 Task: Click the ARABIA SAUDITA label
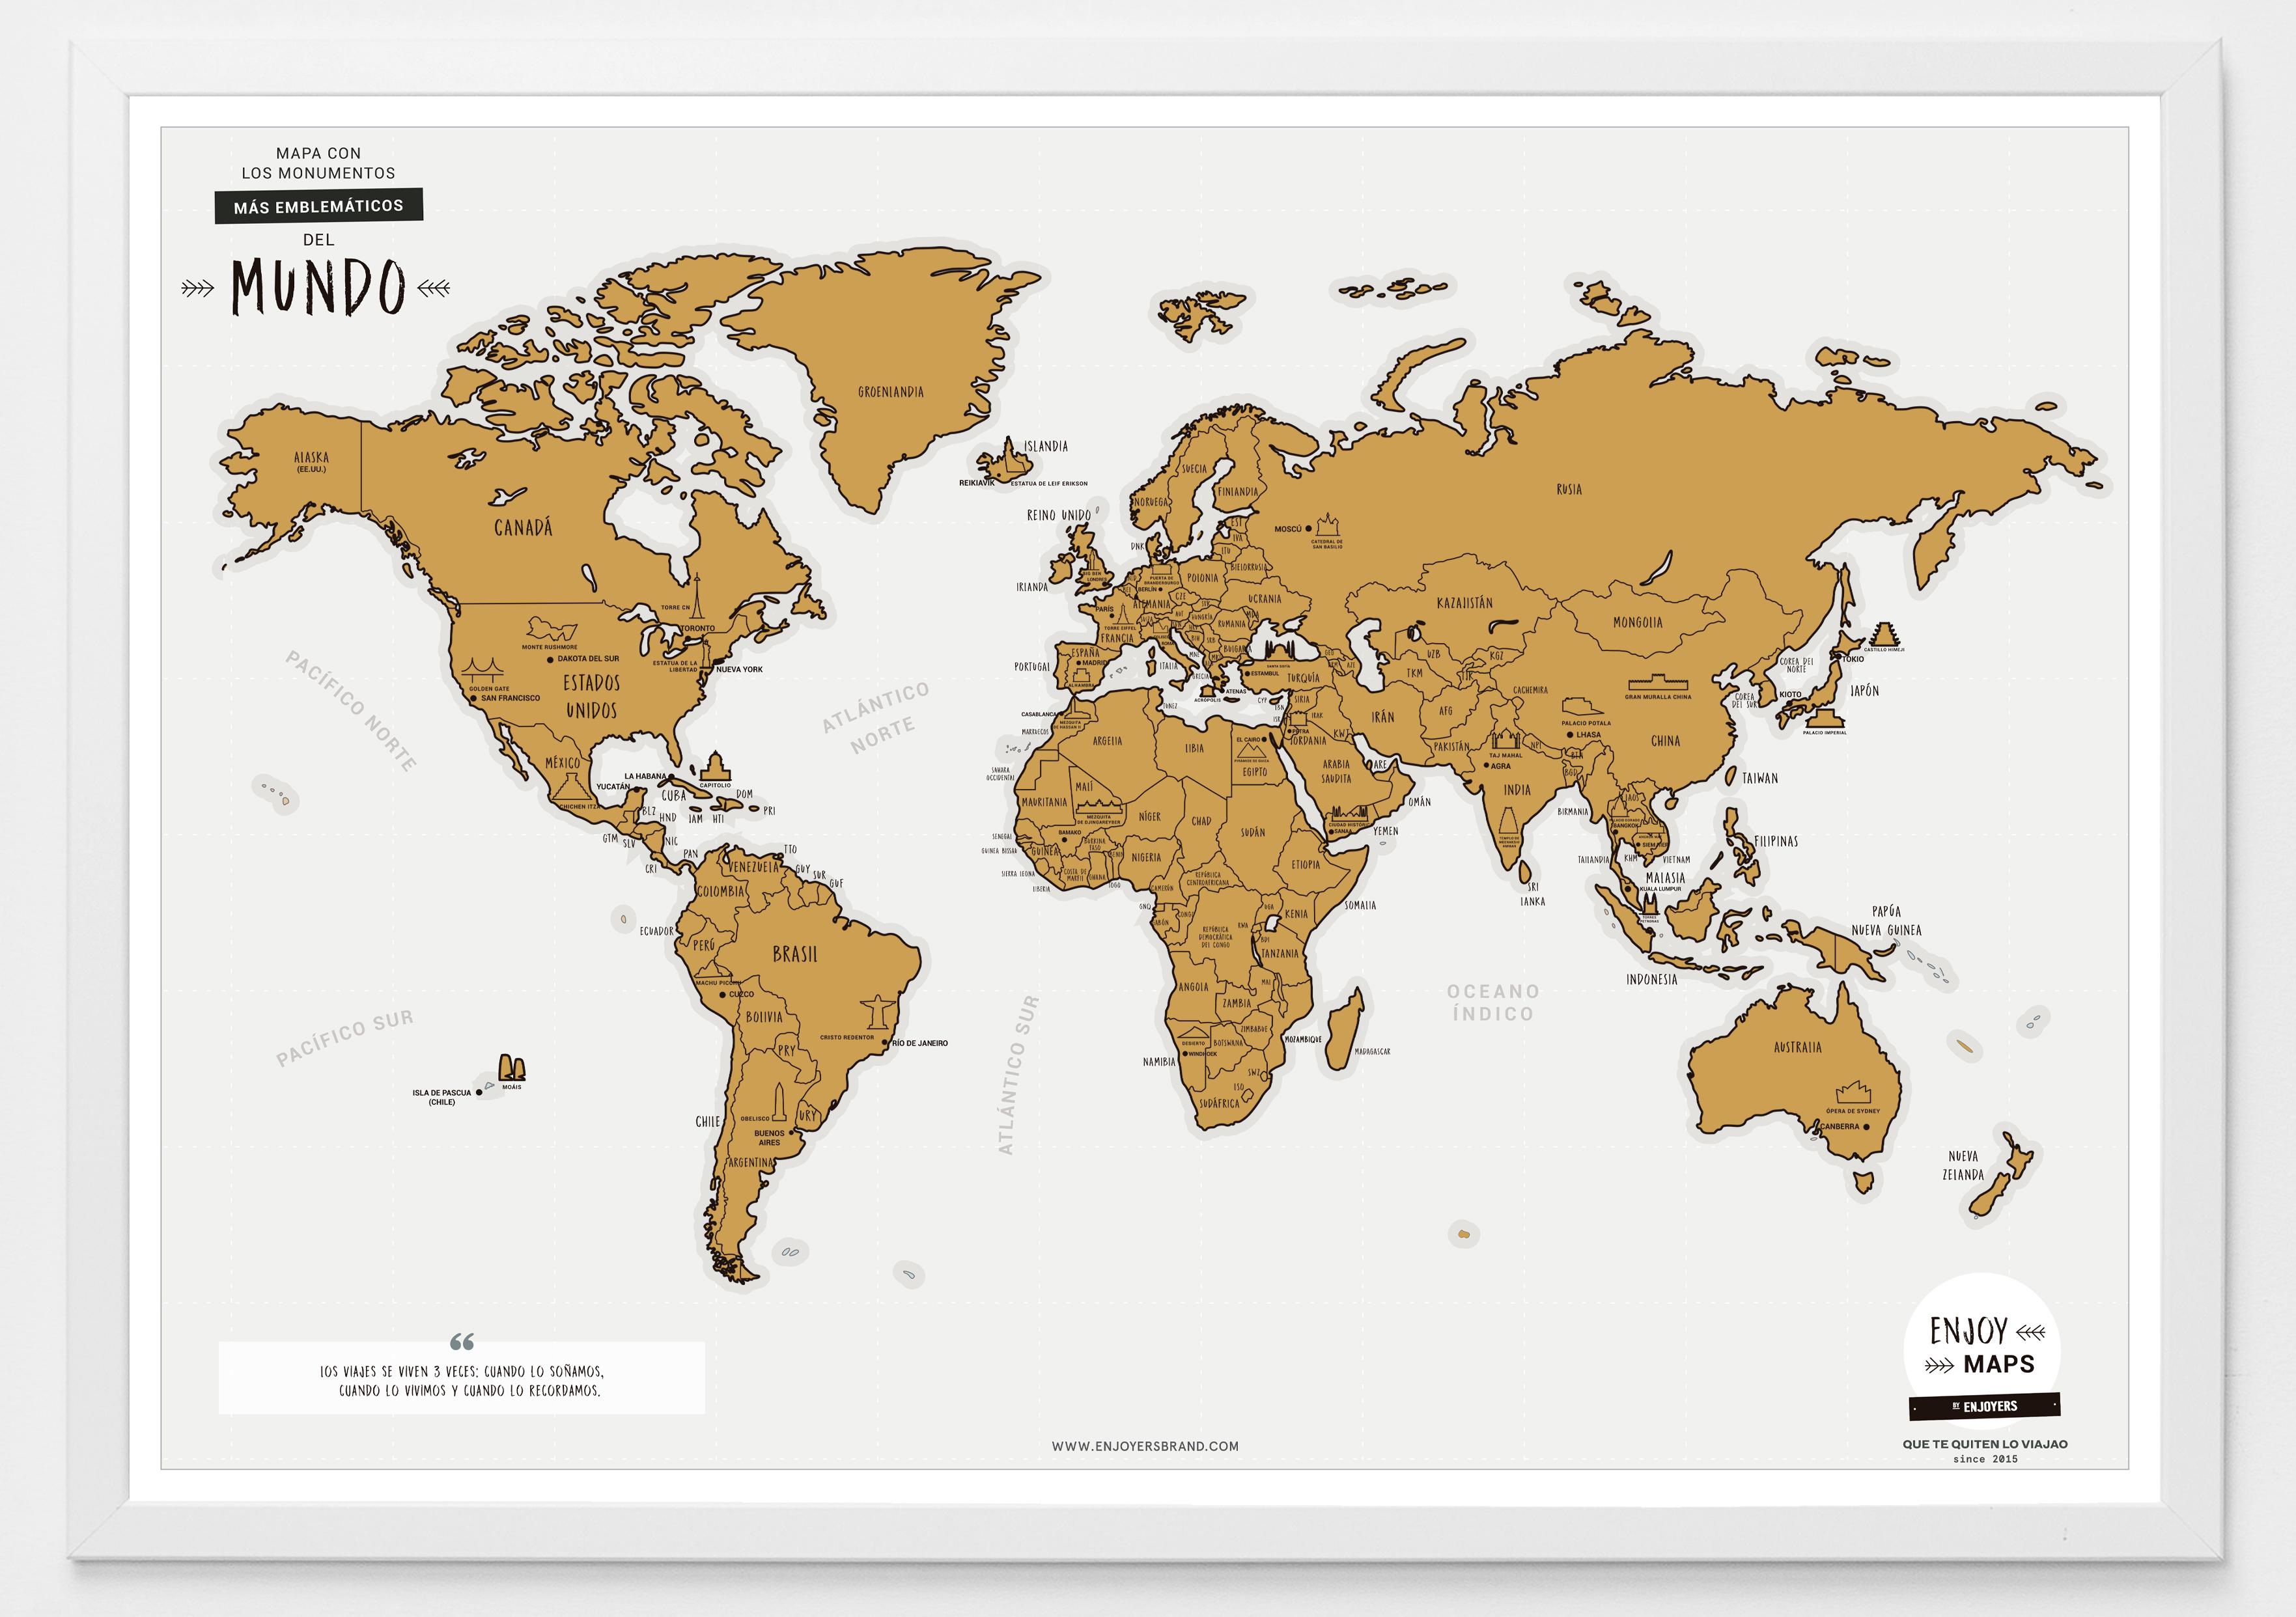point(1336,771)
